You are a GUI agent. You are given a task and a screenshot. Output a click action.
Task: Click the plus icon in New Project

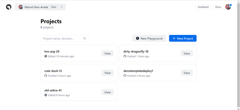coord(174,38)
